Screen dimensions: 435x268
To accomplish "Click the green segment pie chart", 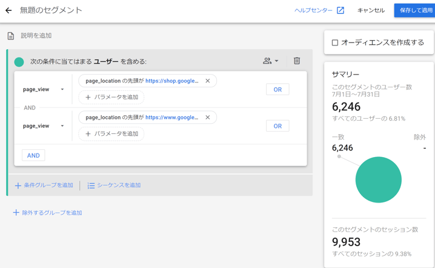I will click(x=379, y=179).
